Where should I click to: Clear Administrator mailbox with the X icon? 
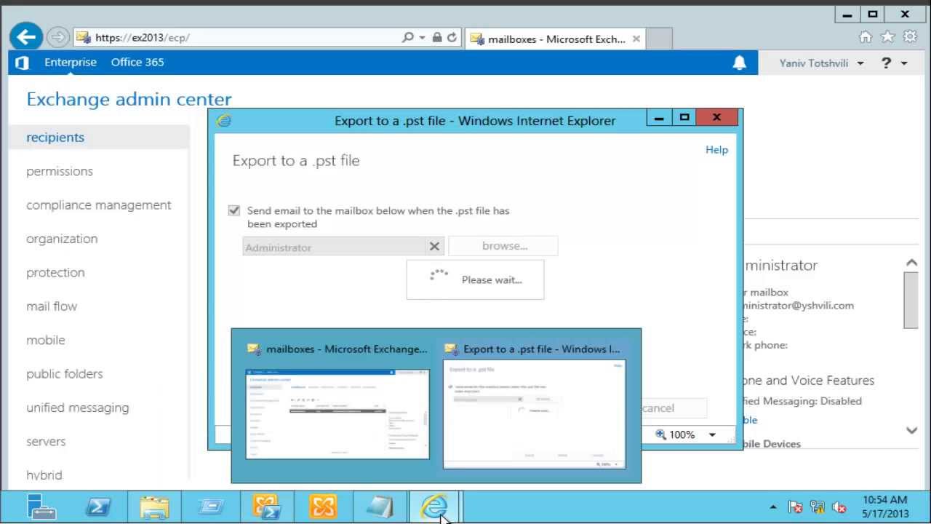434,247
